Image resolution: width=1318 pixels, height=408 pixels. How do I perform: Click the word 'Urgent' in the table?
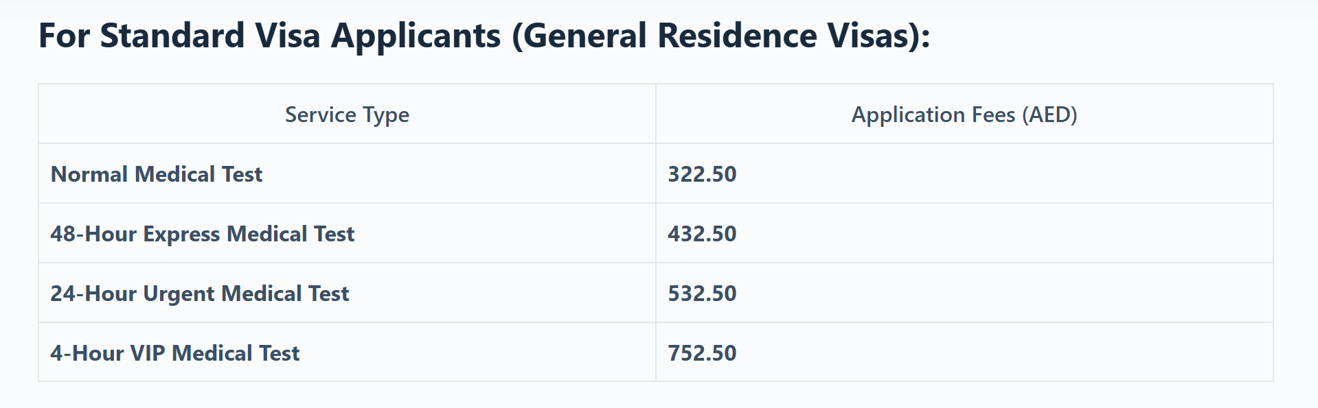pos(179,293)
